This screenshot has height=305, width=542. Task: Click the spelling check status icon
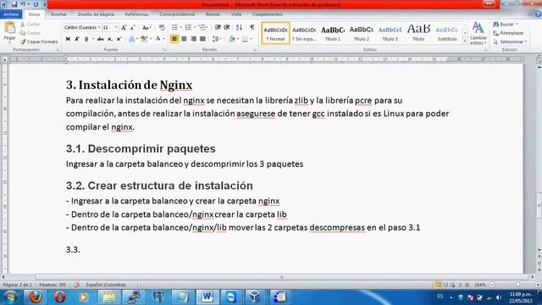(x=76, y=285)
